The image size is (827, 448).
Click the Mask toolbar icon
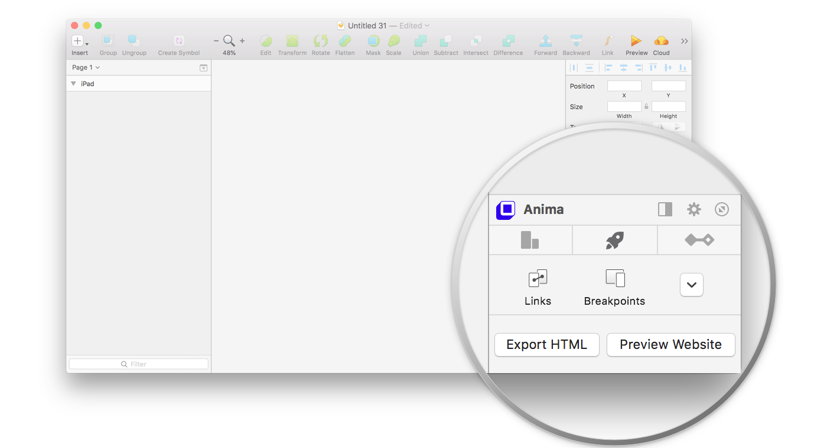point(373,41)
